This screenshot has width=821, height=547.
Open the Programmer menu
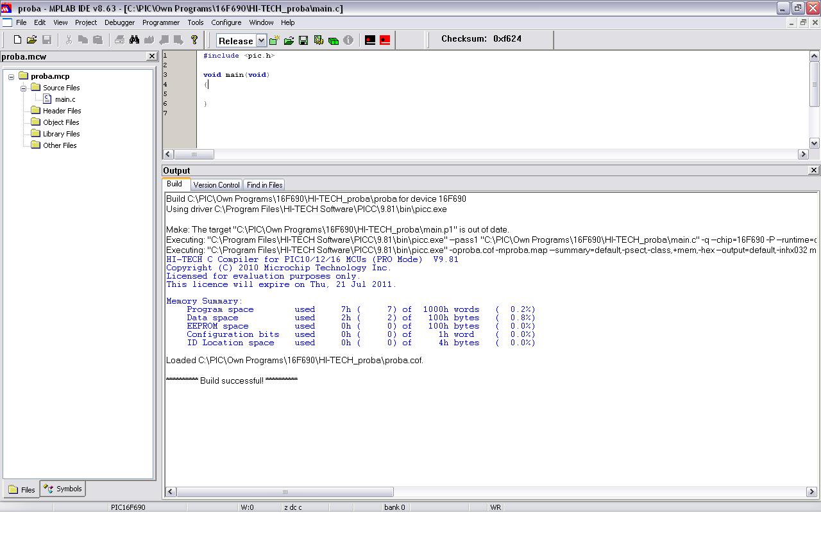[161, 22]
